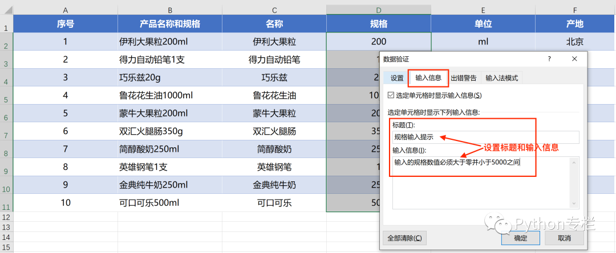Select the ml unit cell
Image resolution: width=616 pixels, height=253 pixels.
coord(483,42)
